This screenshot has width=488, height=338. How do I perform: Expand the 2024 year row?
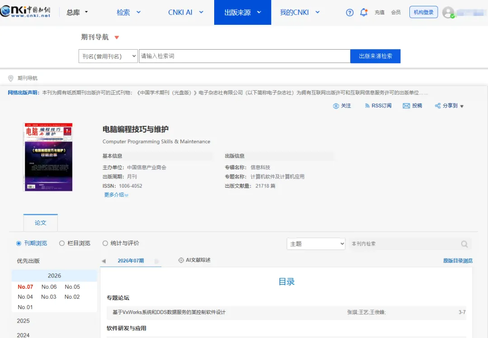[x=23, y=335]
